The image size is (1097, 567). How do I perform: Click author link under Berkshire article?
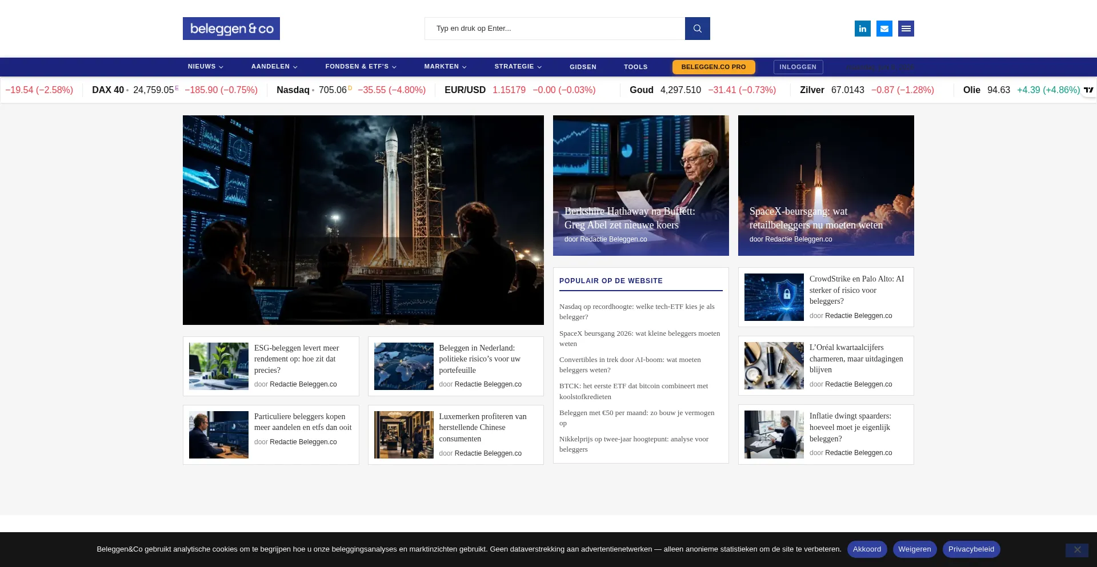(x=613, y=239)
